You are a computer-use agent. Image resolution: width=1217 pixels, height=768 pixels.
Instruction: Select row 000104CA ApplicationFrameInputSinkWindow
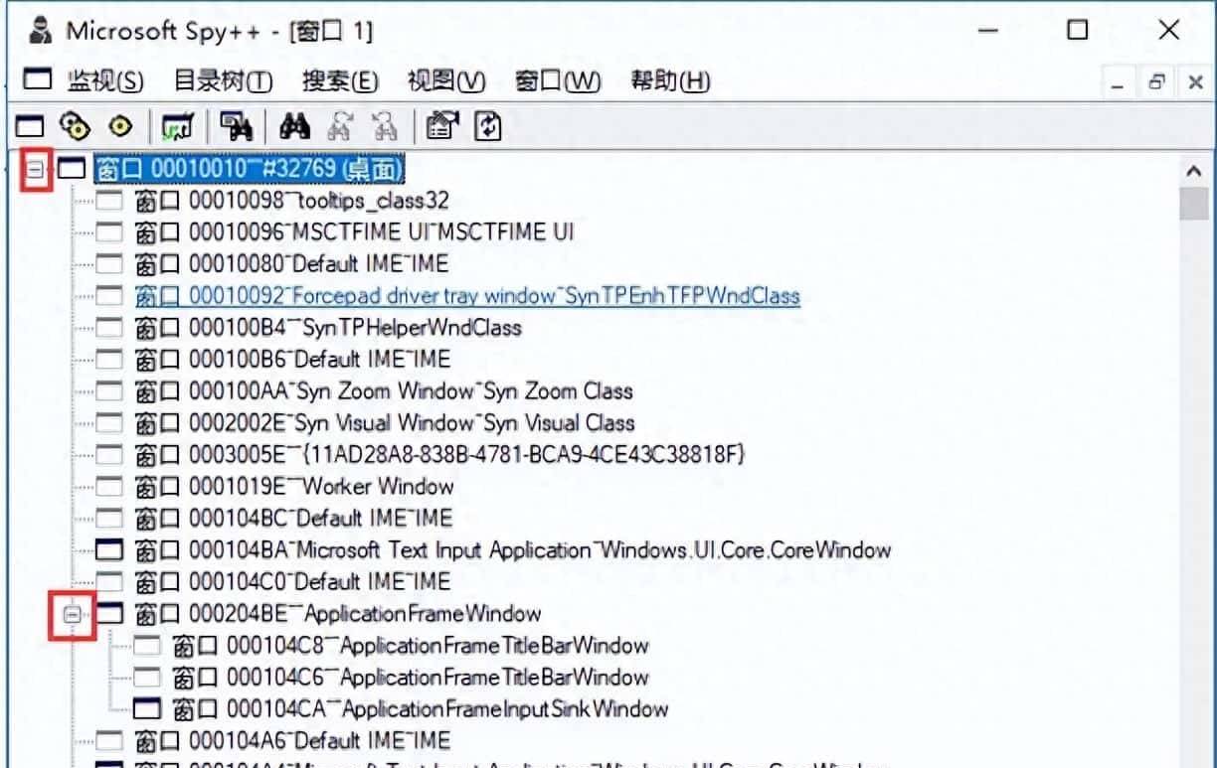pos(420,709)
